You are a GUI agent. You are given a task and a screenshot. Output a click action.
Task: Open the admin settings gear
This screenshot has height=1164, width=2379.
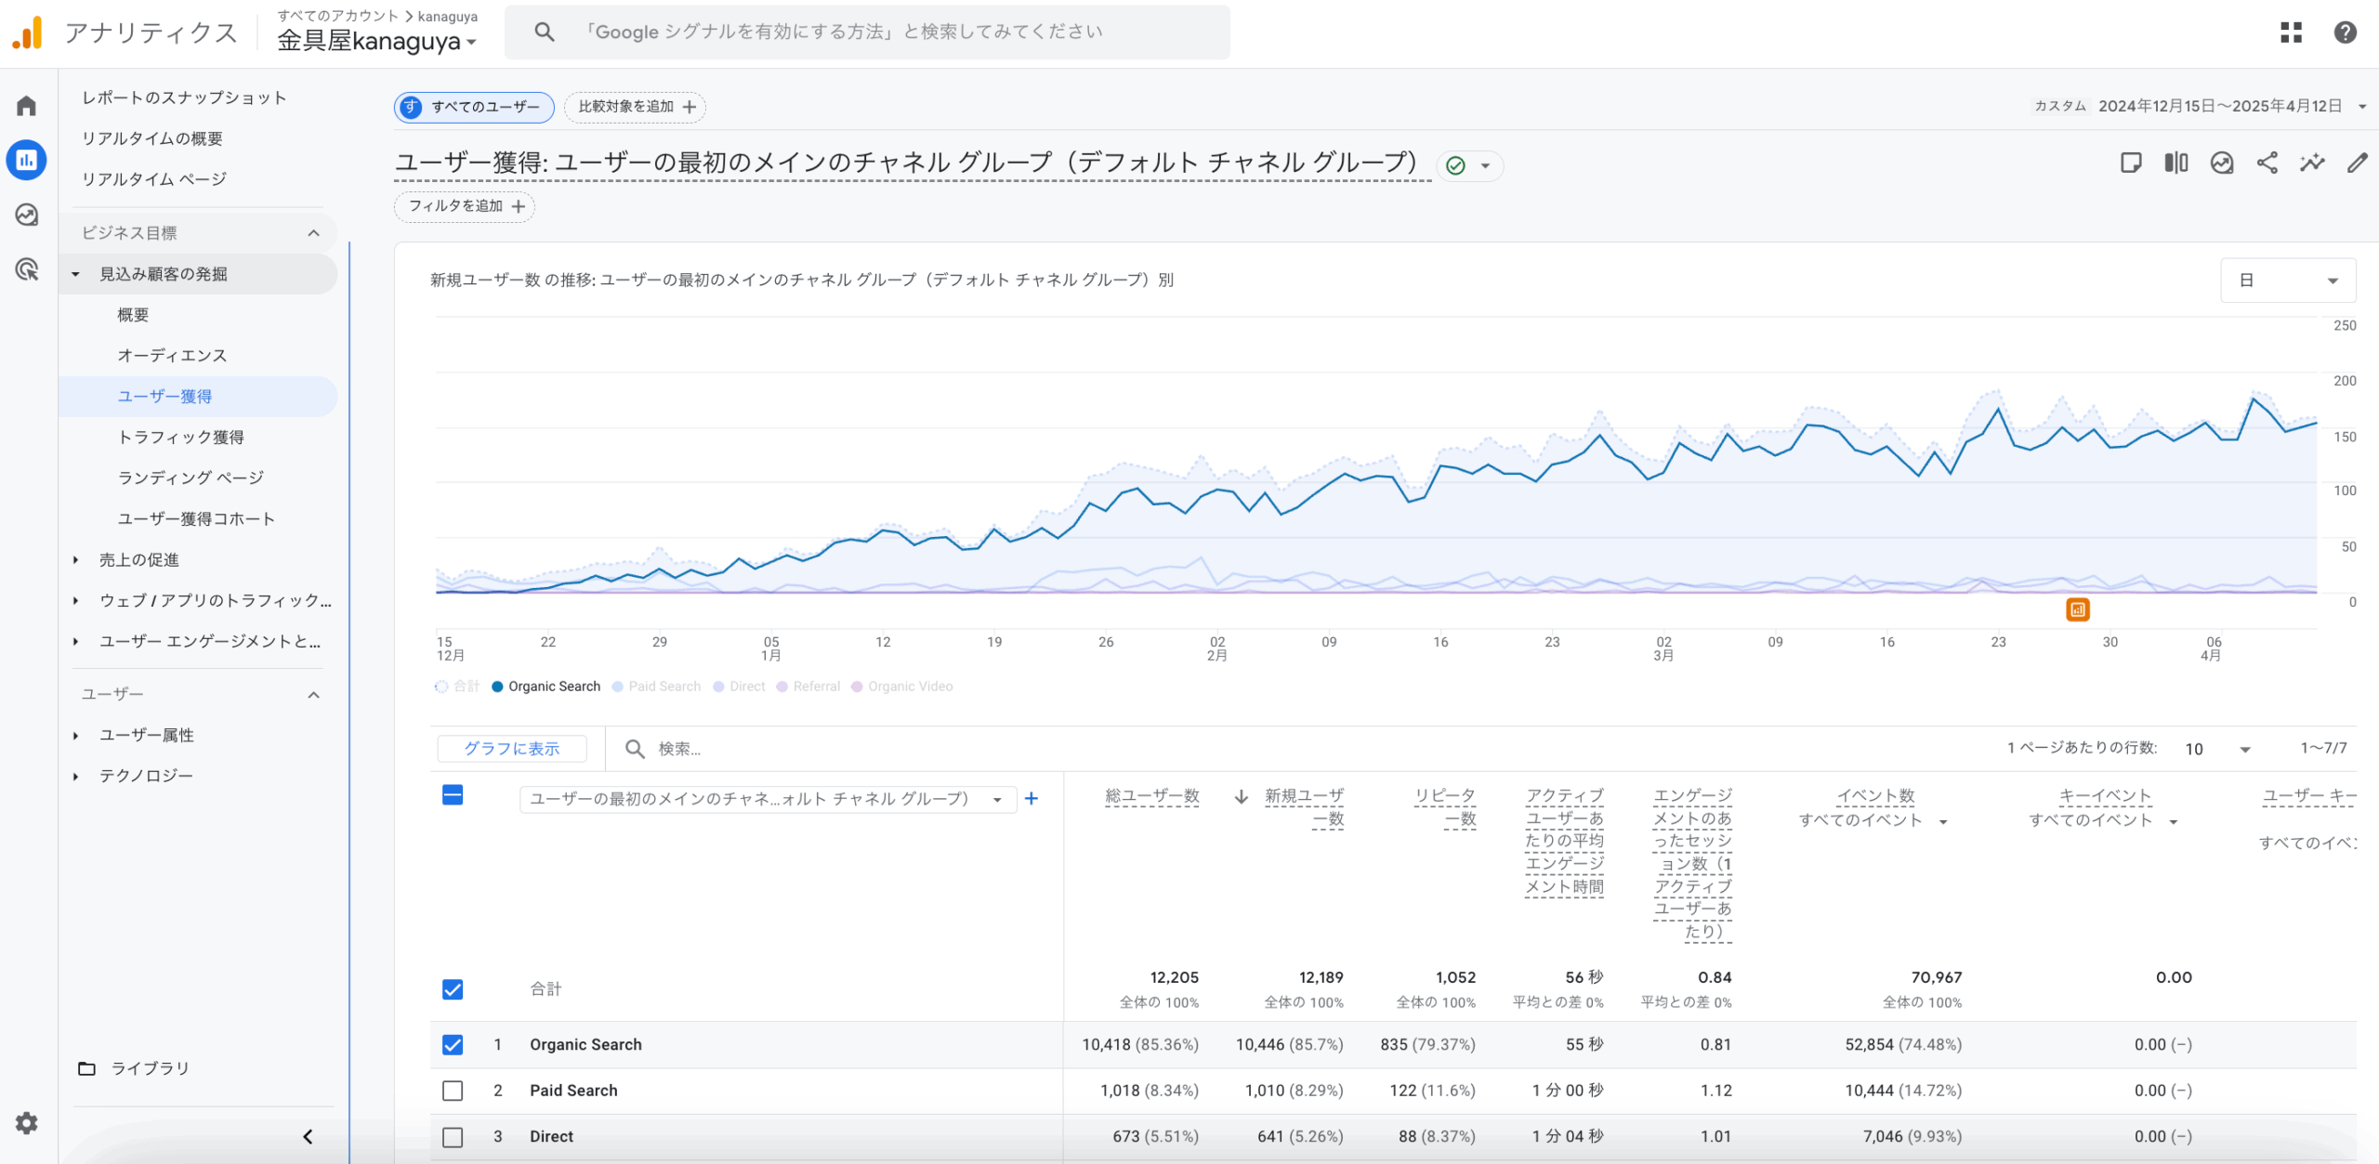tap(27, 1123)
